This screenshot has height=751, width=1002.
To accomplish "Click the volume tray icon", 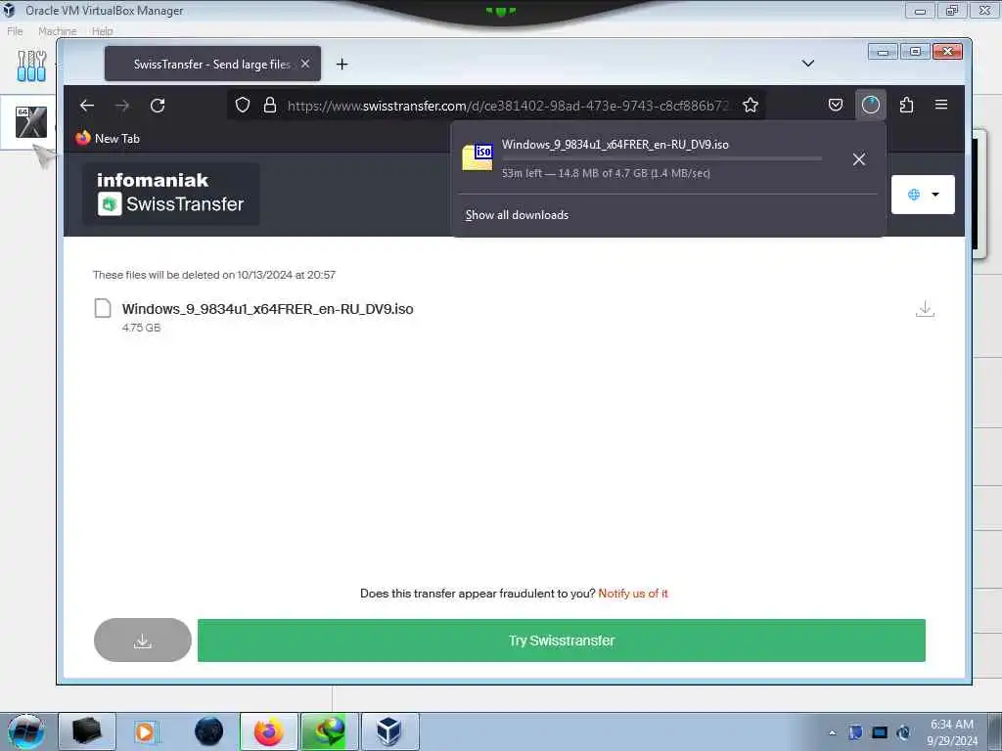I will tap(903, 732).
